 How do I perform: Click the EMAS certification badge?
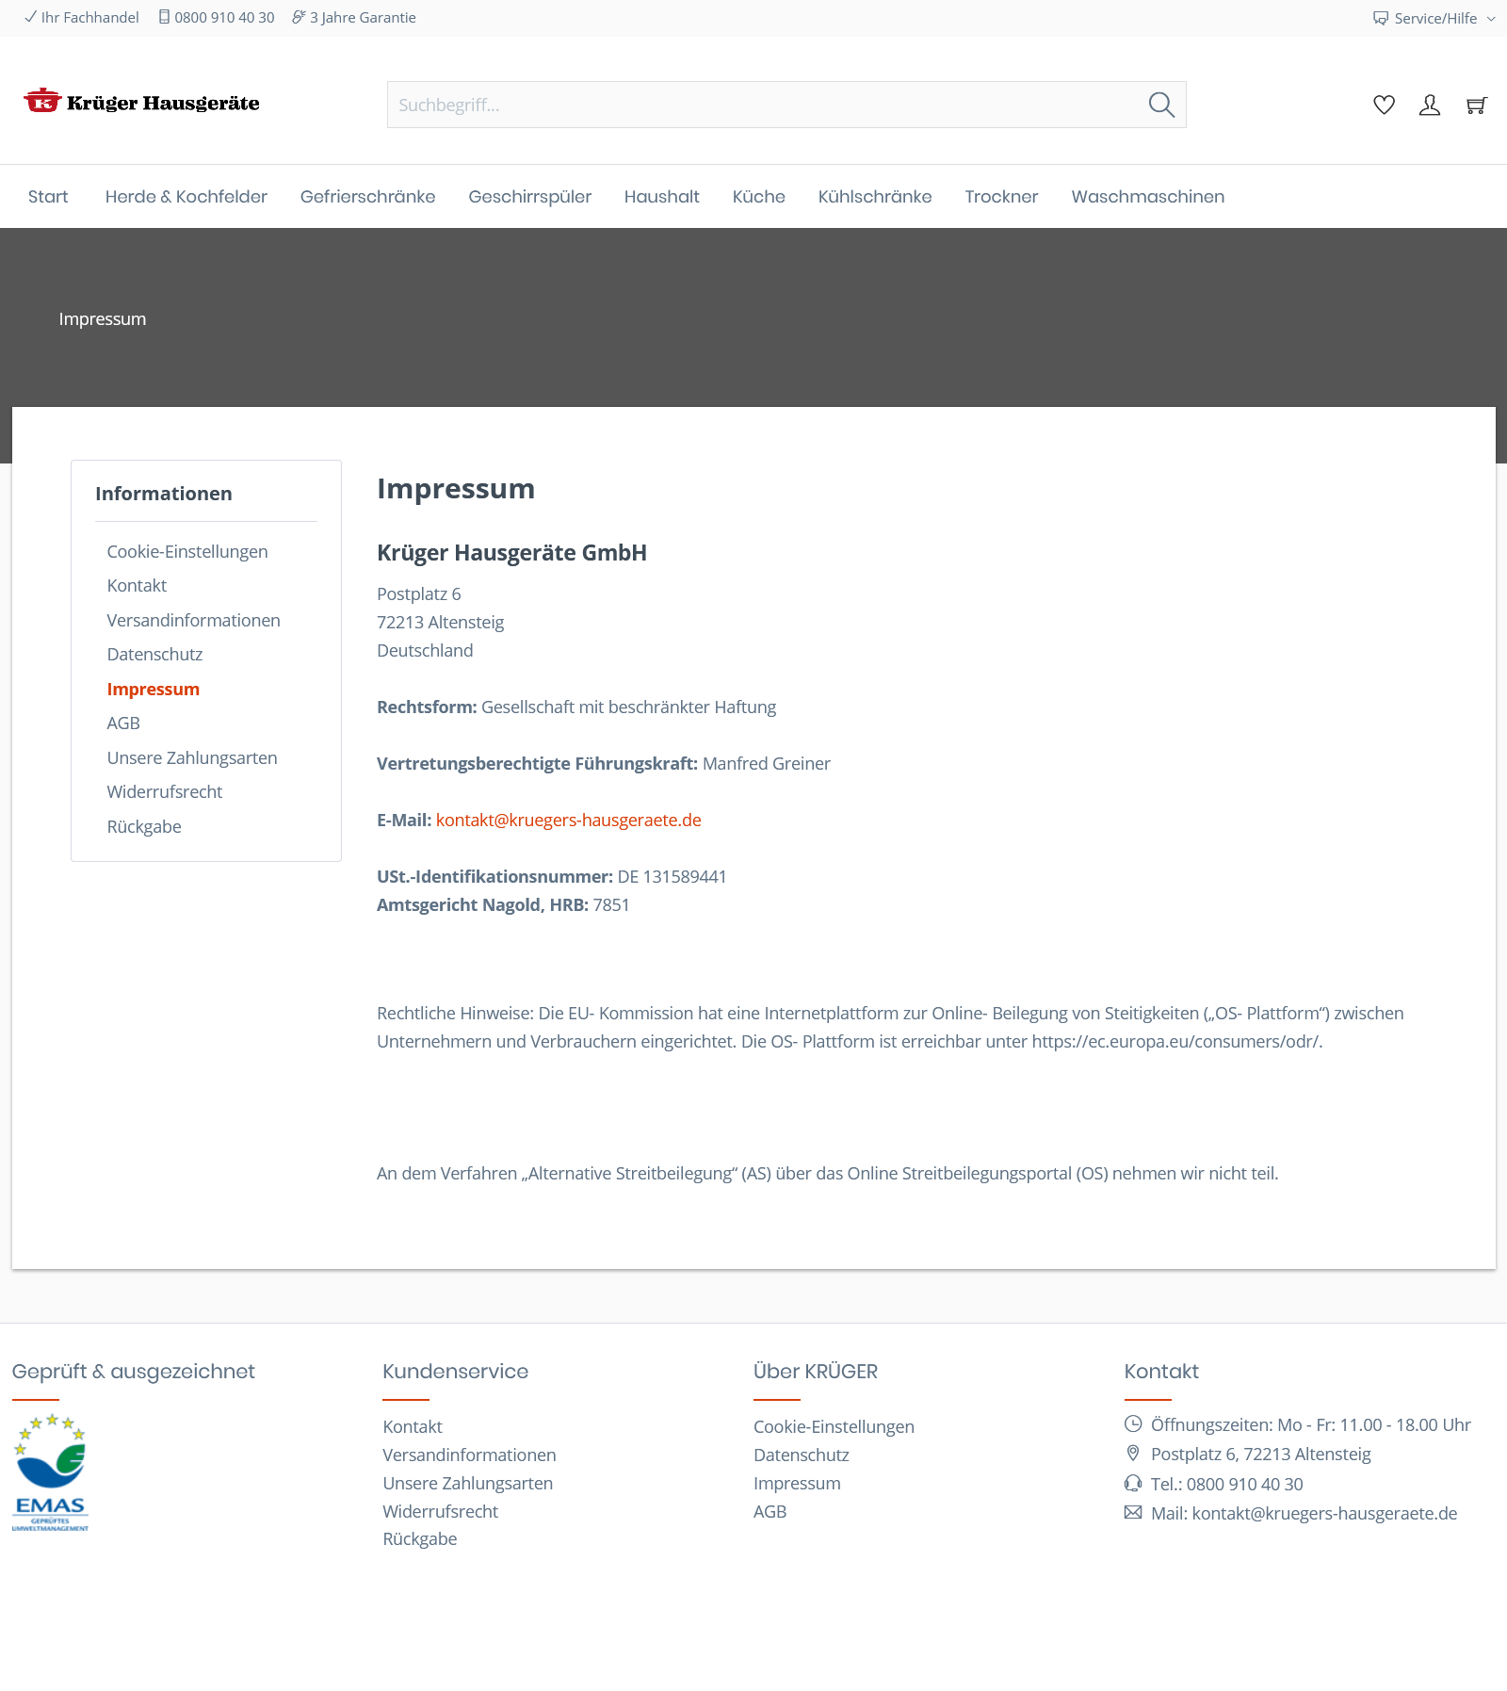50,1472
